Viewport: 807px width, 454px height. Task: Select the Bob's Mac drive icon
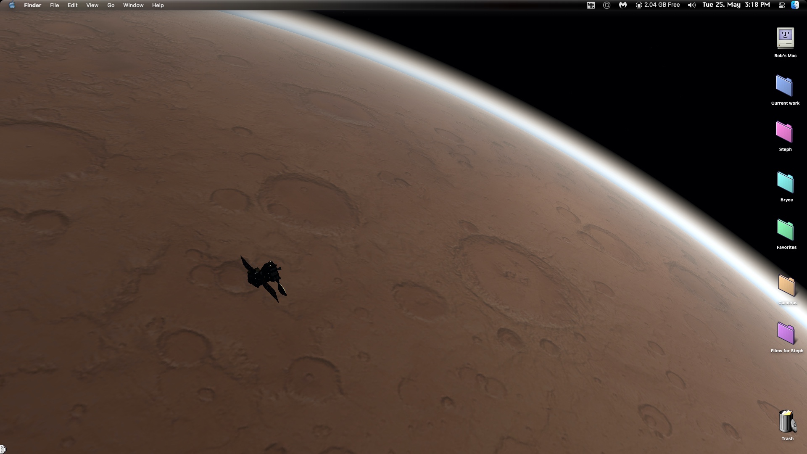785,38
